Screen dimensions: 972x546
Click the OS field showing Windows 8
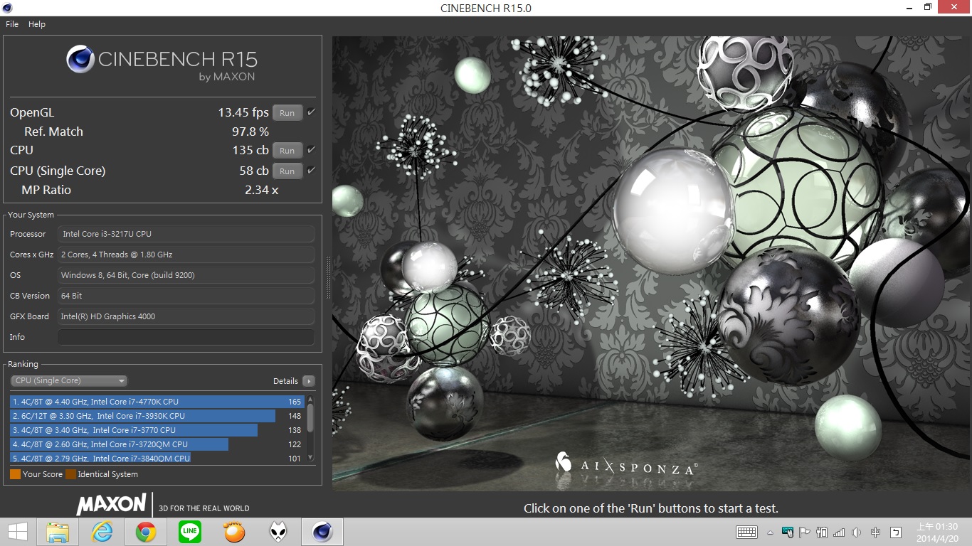click(186, 275)
